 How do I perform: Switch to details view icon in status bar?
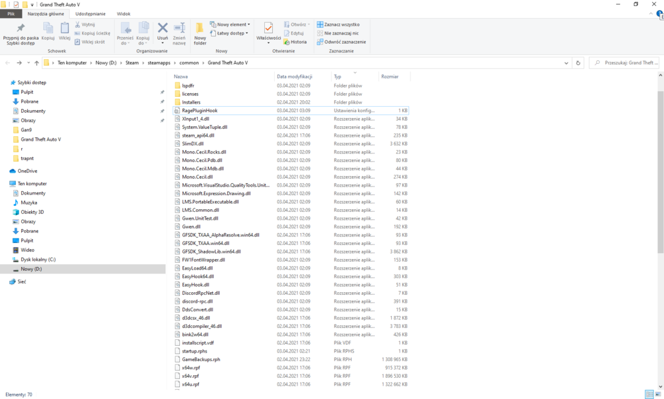(x=649, y=394)
